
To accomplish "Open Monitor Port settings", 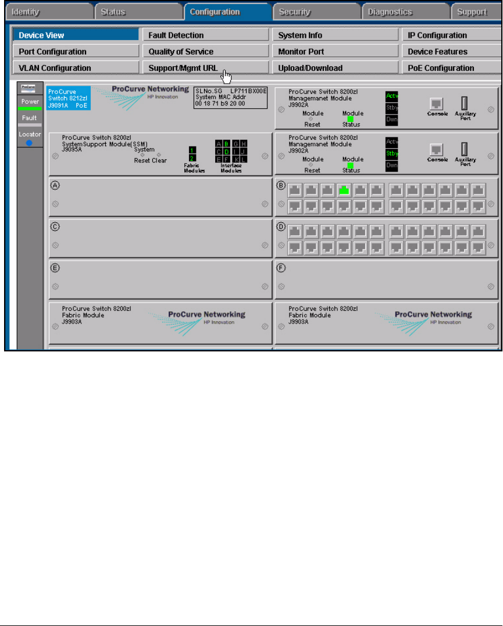I will pyautogui.click(x=335, y=52).
